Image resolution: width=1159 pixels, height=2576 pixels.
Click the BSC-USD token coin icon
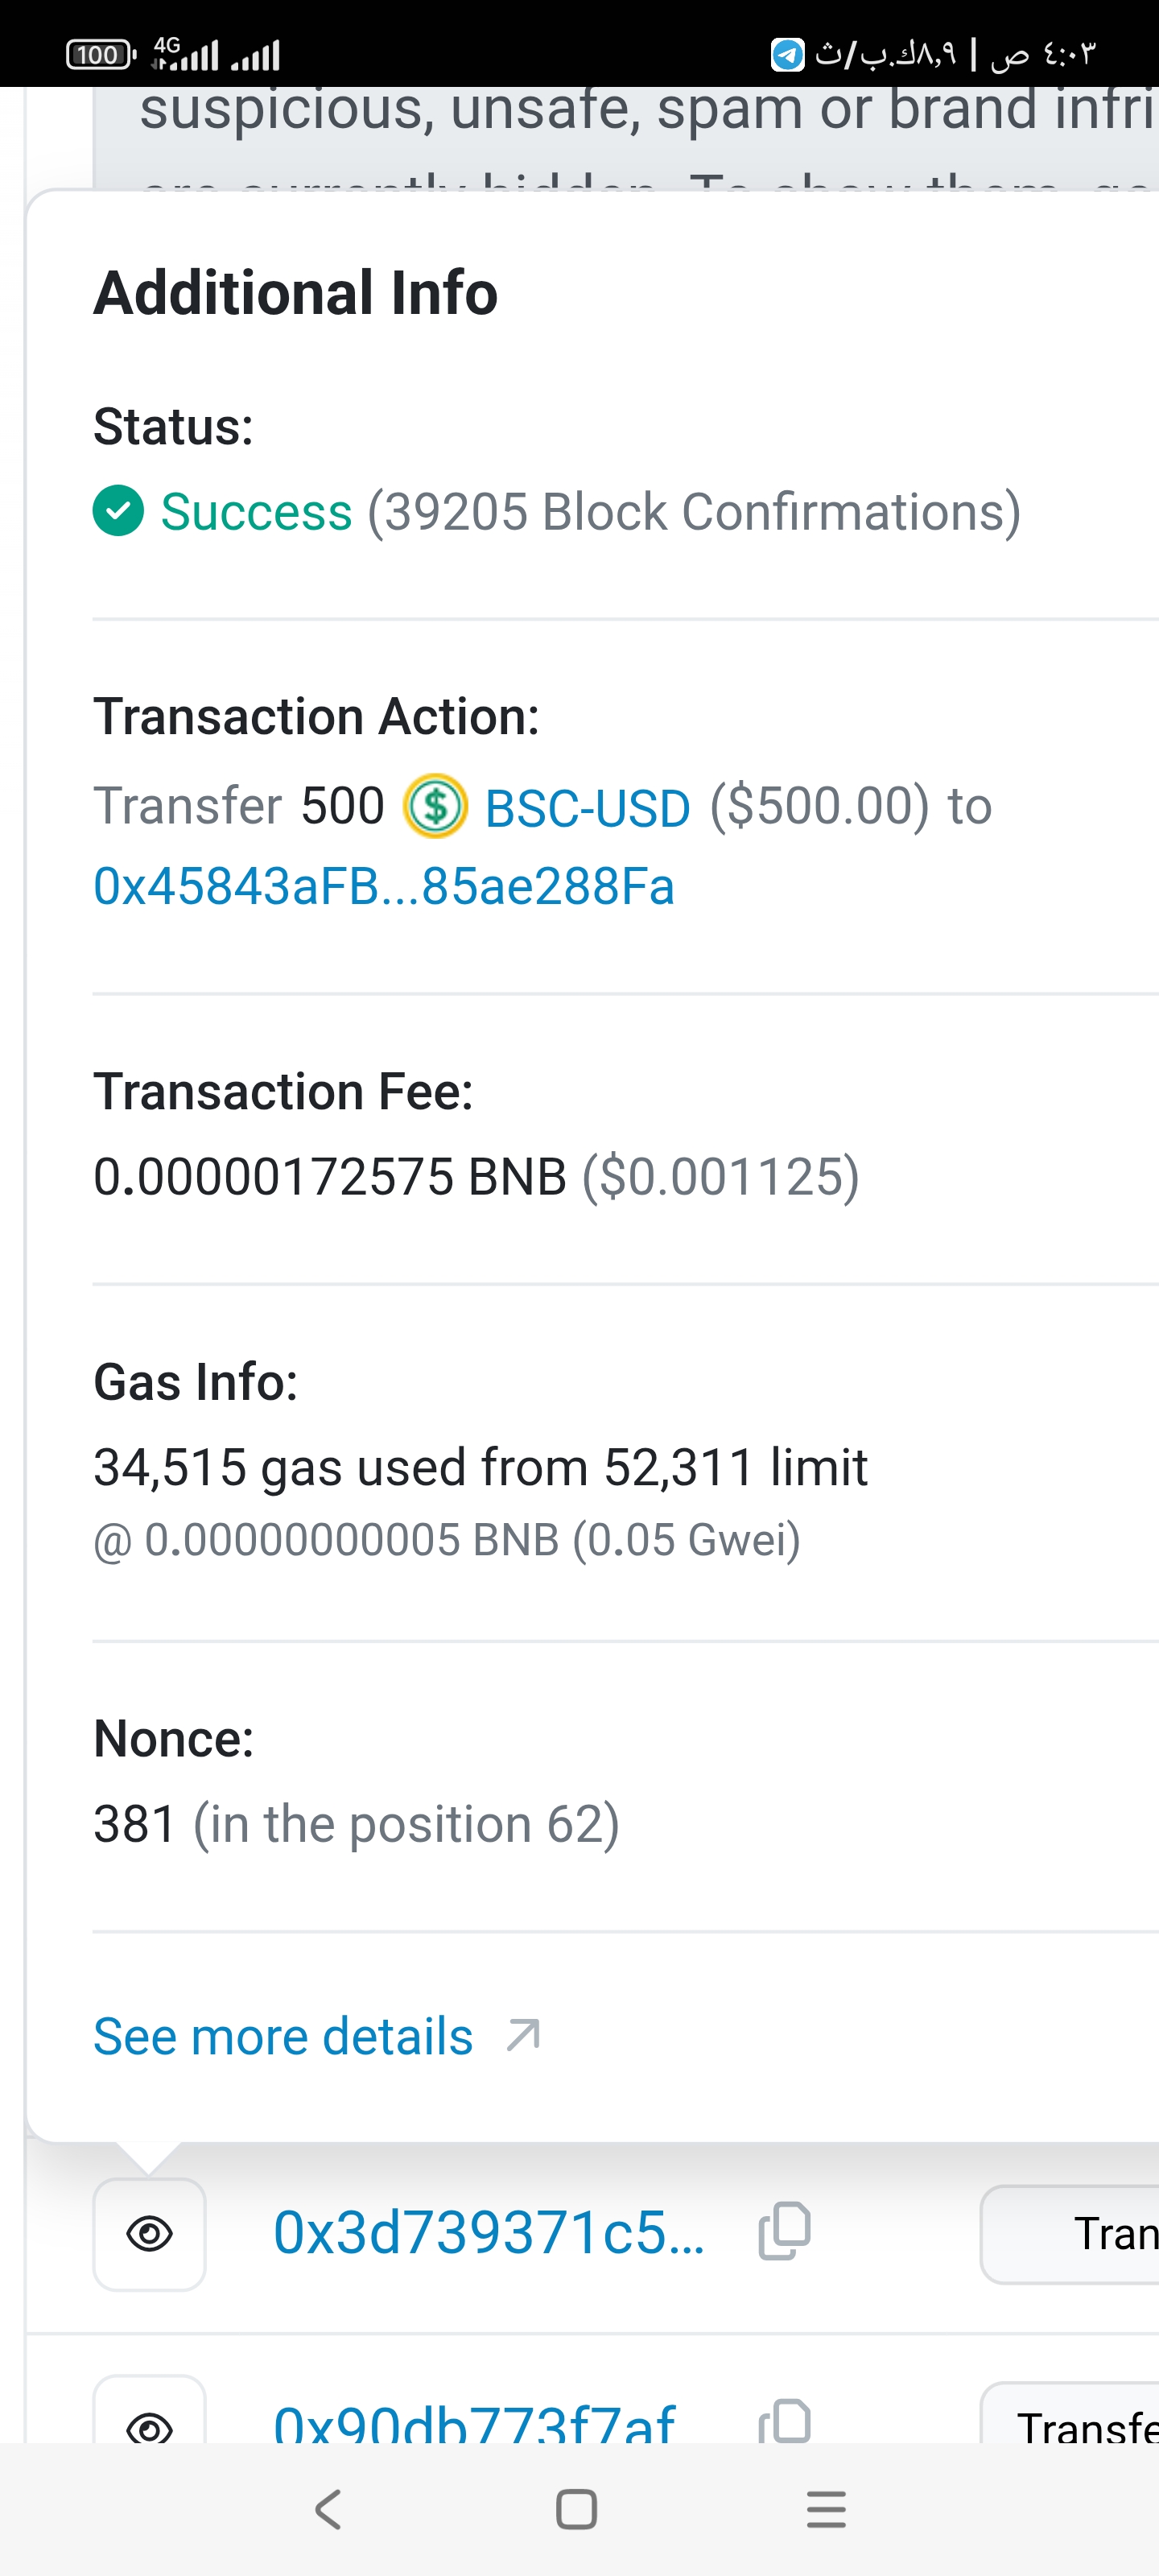coord(435,806)
